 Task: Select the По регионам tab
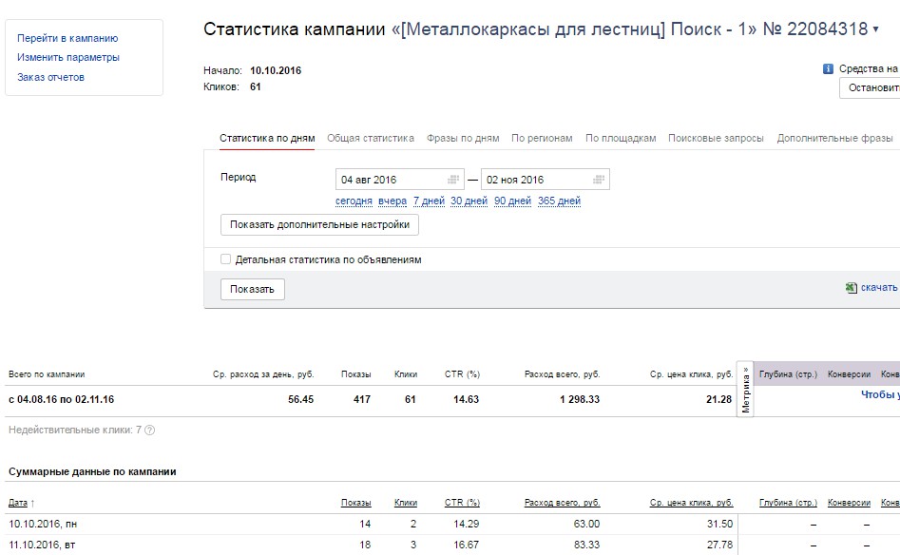[x=542, y=139]
